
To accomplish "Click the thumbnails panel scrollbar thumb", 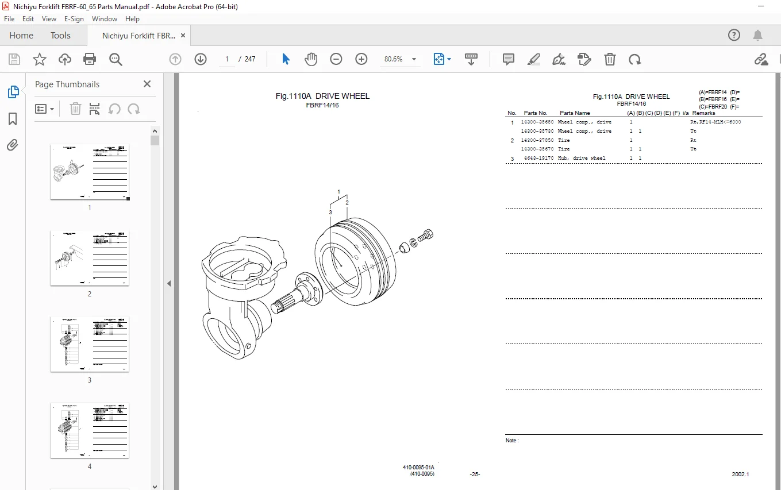I will click(155, 140).
